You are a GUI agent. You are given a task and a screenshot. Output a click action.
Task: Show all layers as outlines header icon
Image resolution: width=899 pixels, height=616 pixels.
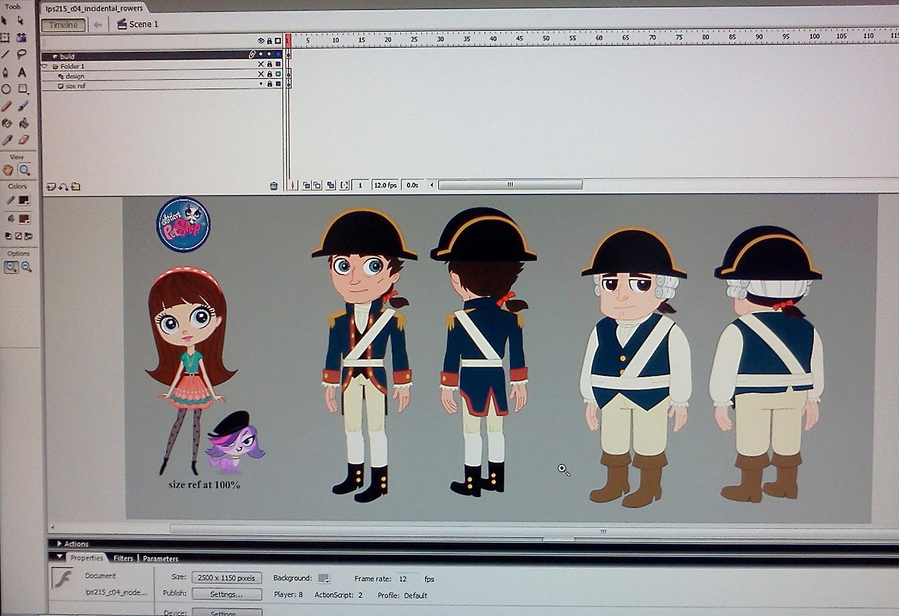(x=277, y=41)
